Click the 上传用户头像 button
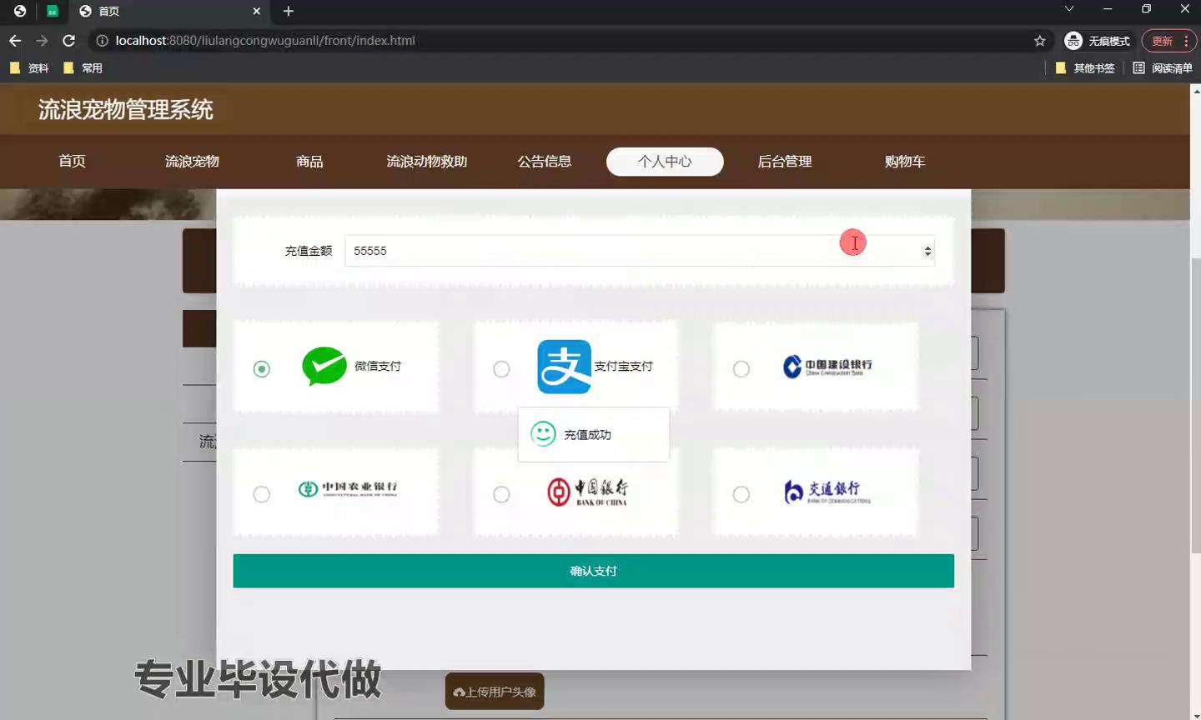Viewport: 1201px width, 720px height. (495, 692)
